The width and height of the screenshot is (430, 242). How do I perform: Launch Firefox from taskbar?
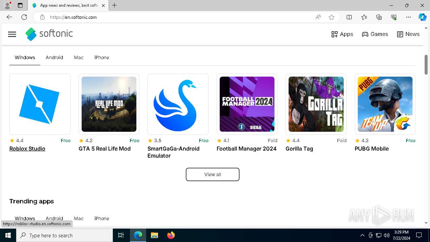[171, 235]
